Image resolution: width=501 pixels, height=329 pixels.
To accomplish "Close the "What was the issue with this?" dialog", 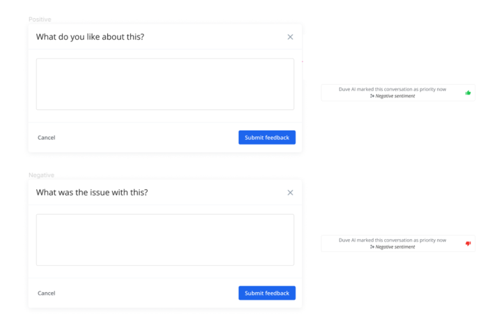I will pyautogui.click(x=290, y=193).
